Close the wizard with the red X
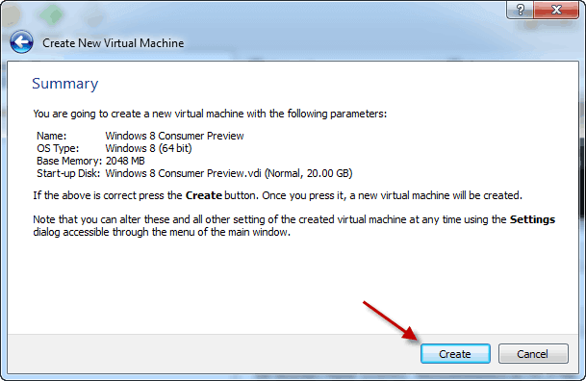Image resolution: width=586 pixels, height=381 pixels. coord(556,10)
